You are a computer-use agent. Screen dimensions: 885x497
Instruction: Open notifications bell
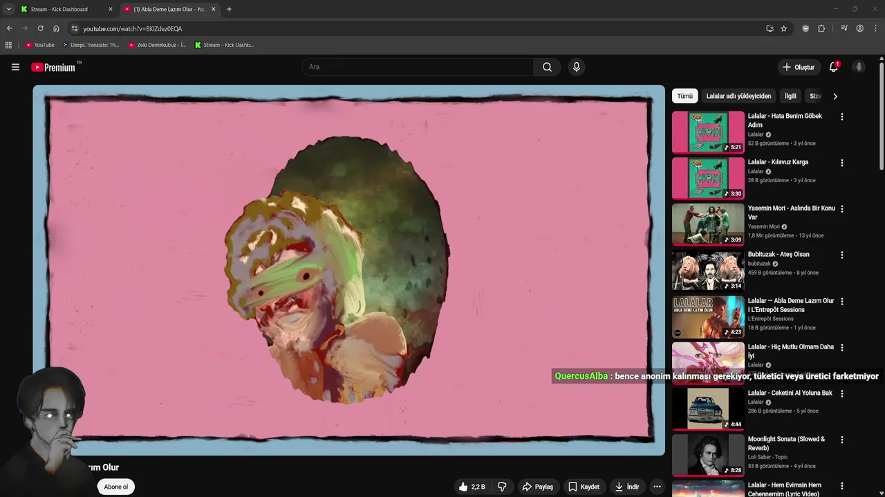coord(834,67)
